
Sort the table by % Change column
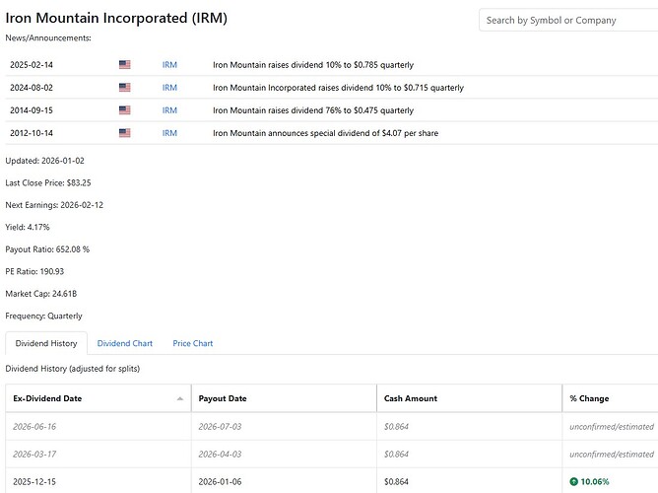coord(589,398)
